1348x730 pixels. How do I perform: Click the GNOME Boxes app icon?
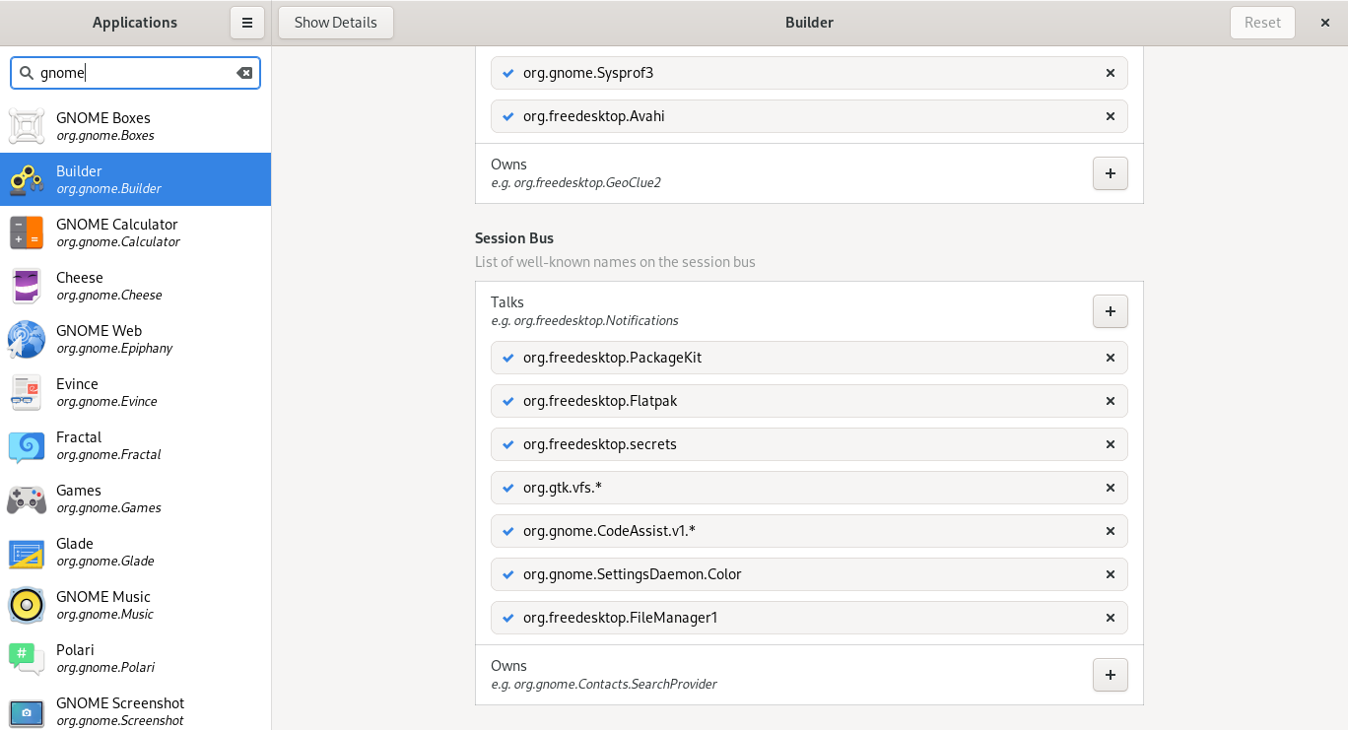coord(27,126)
